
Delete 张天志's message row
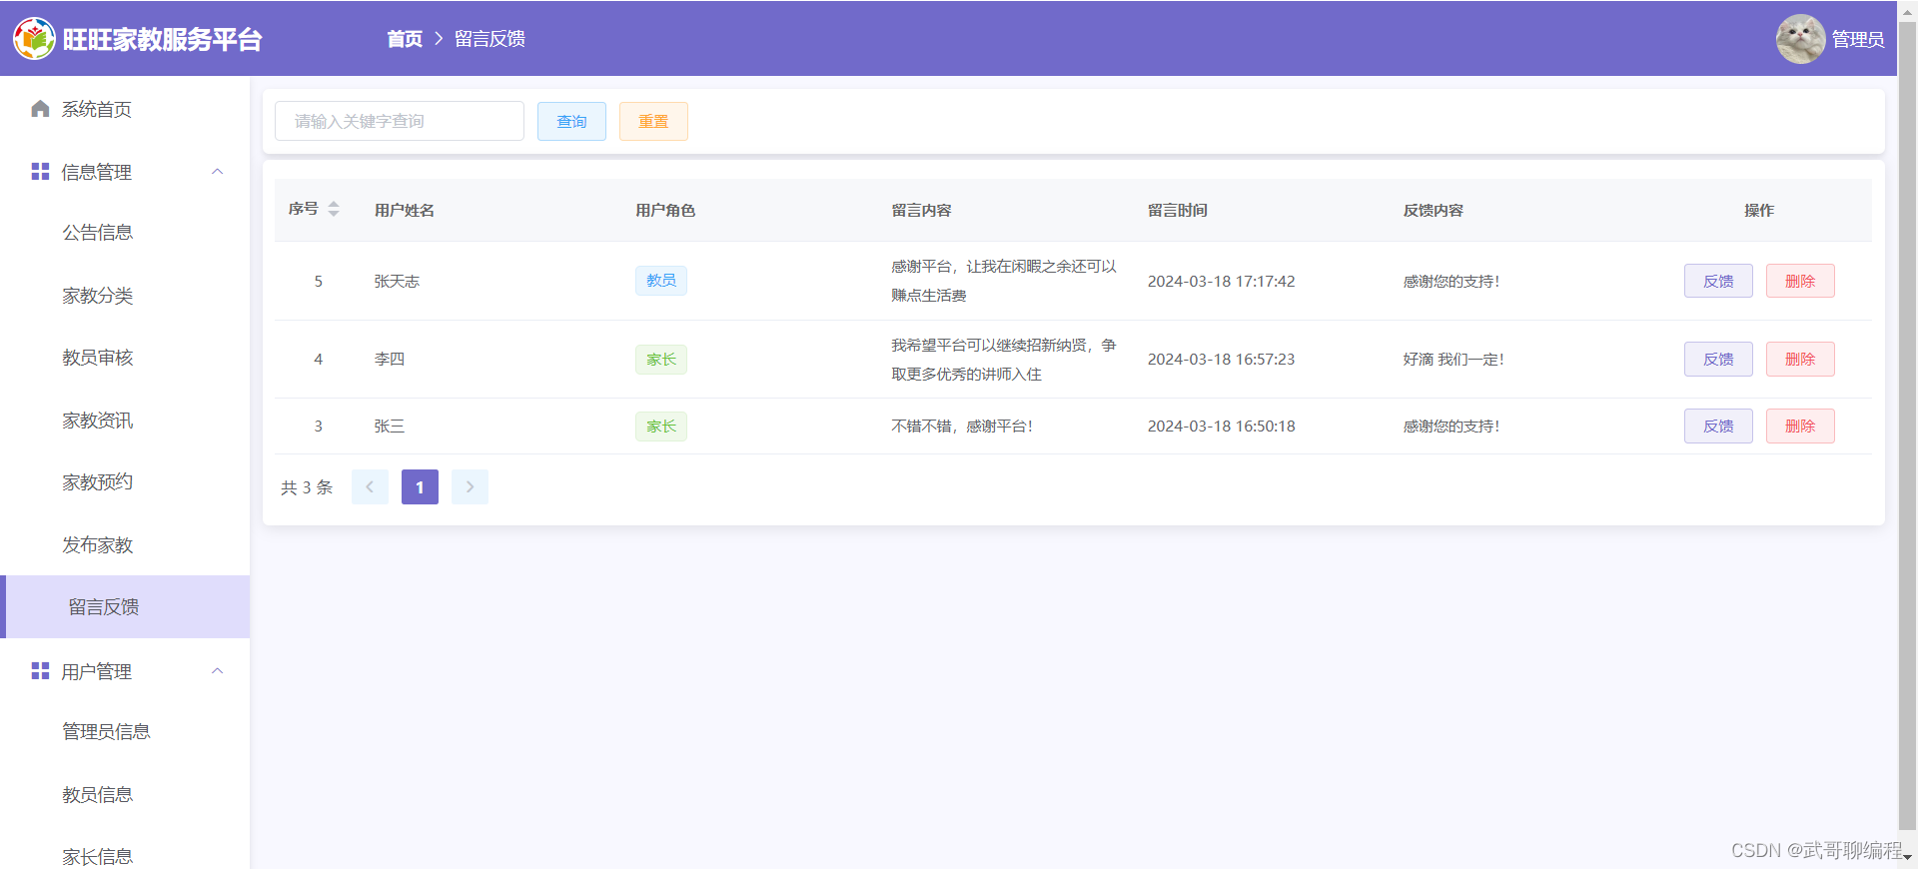pos(1800,281)
